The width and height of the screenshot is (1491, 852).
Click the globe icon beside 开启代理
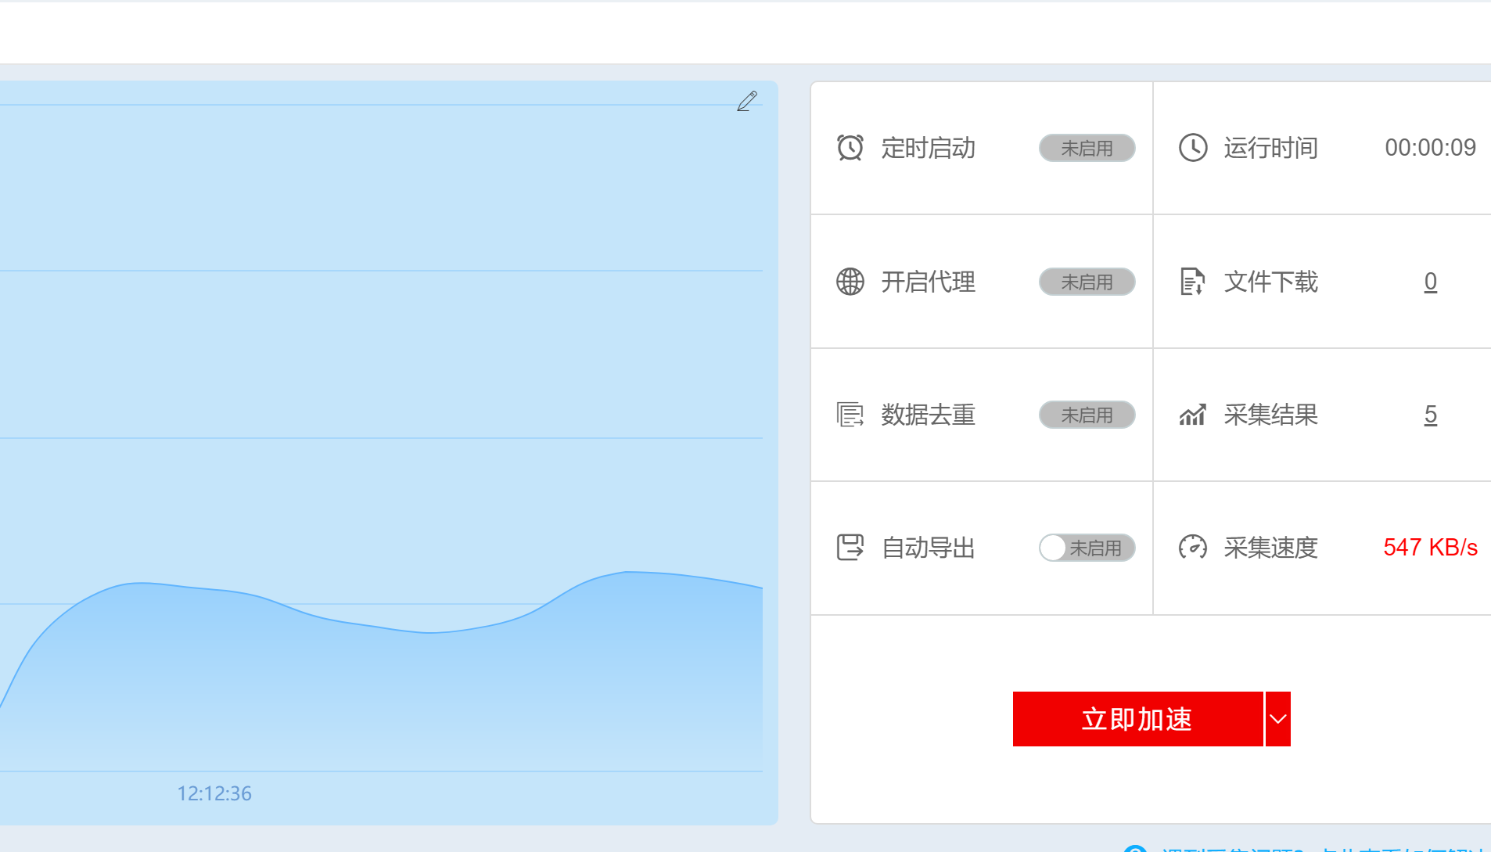tap(850, 281)
